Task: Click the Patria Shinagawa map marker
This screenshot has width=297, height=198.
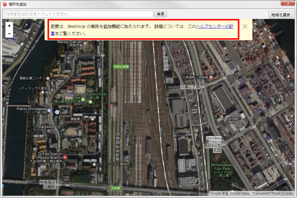Action: click(49, 110)
